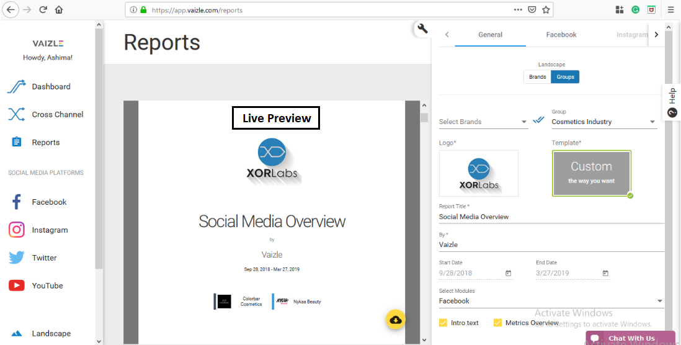Click the sidebar scroll down arrow
Viewport: 681px width, 345px height.
coord(99,341)
